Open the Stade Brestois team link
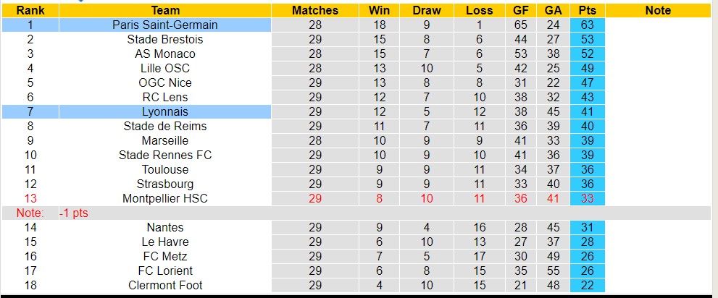The height and width of the screenshot is (298, 718). coord(165,39)
